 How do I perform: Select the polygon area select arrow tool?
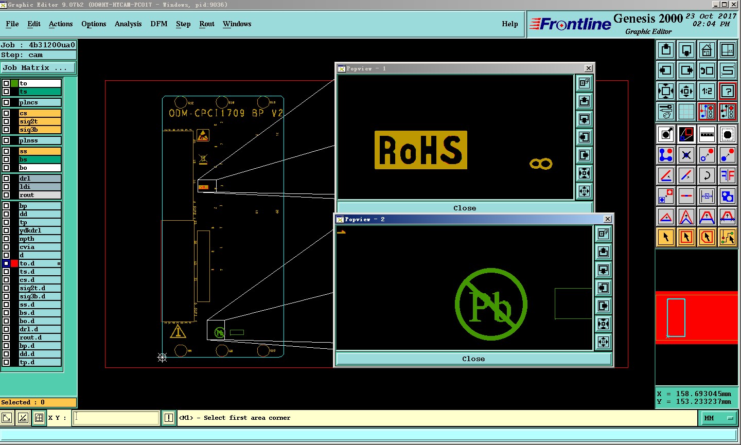[707, 237]
